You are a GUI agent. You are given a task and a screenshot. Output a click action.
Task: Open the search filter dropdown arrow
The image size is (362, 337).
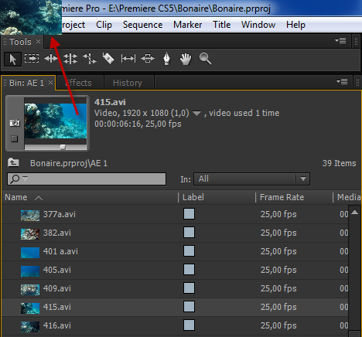[26, 178]
